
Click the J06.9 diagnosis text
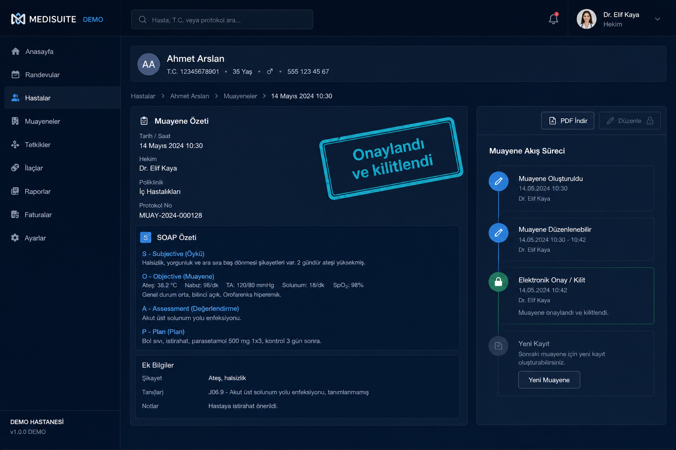point(289,392)
